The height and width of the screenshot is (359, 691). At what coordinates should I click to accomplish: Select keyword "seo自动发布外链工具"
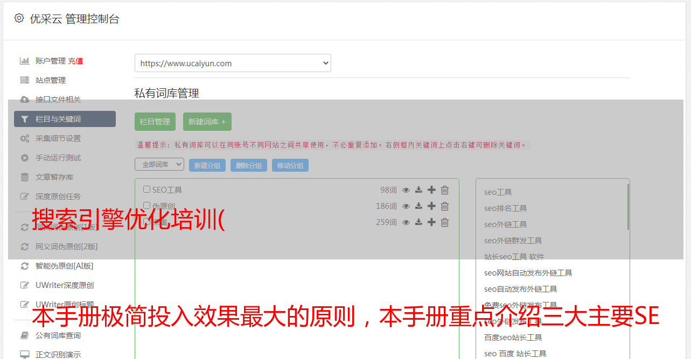(x=521, y=289)
